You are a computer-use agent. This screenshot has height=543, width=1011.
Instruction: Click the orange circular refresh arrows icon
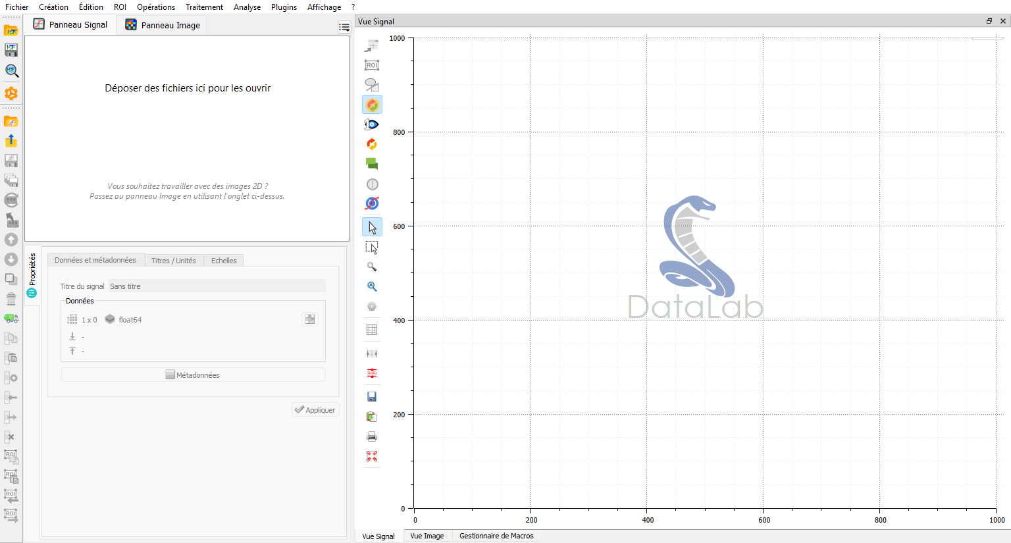[372, 144]
